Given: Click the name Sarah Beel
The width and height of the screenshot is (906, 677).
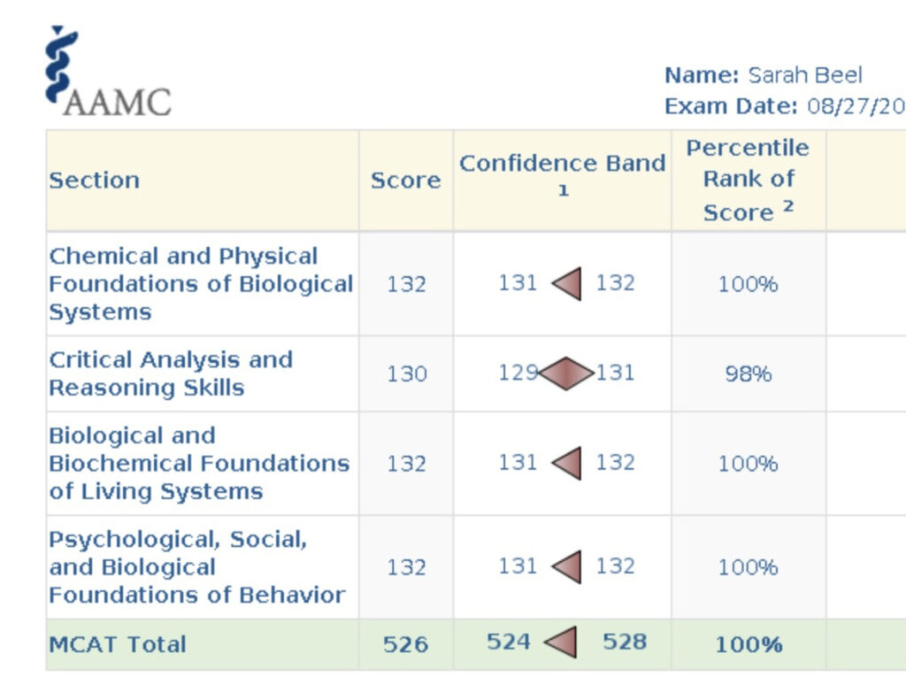Looking at the screenshot, I should 803,75.
